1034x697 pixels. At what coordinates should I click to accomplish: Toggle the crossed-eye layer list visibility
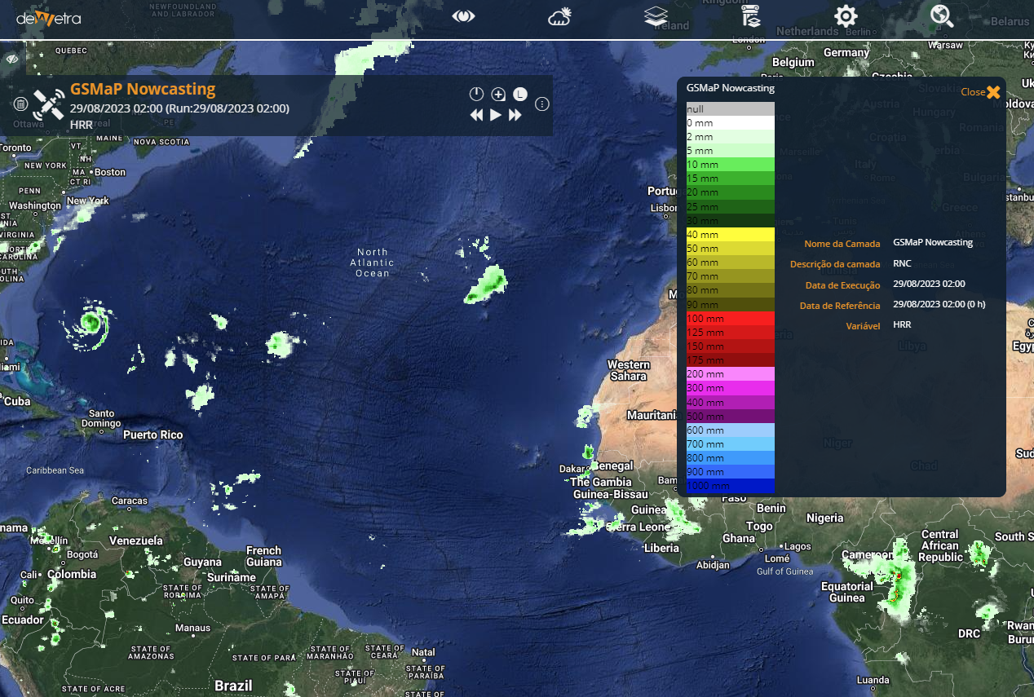[x=12, y=60]
